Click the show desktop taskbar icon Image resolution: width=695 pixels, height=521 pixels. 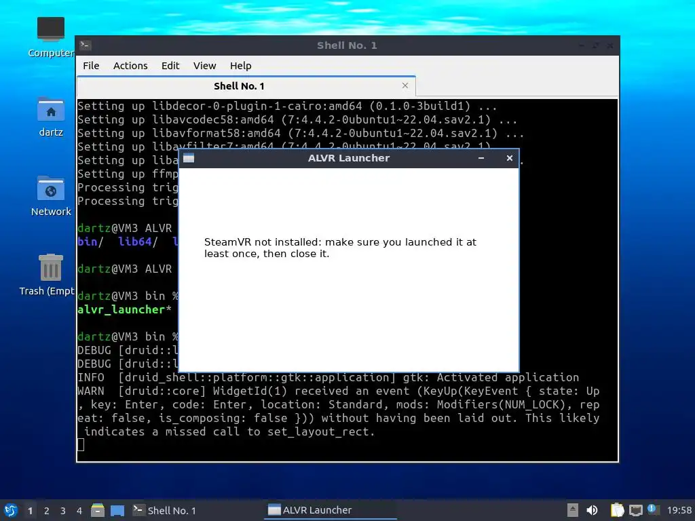tap(117, 510)
